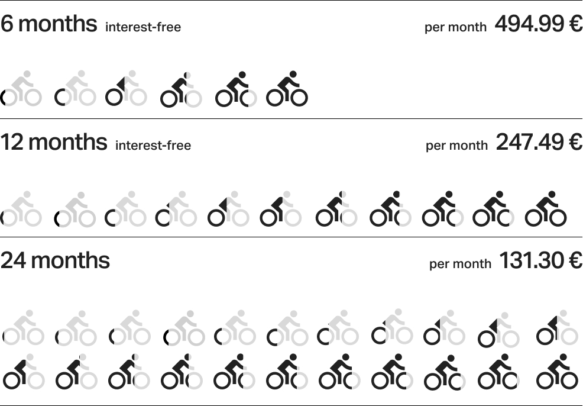Choose the 6 months financing heading
Viewport: 583px width, 406px height.
point(48,24)
